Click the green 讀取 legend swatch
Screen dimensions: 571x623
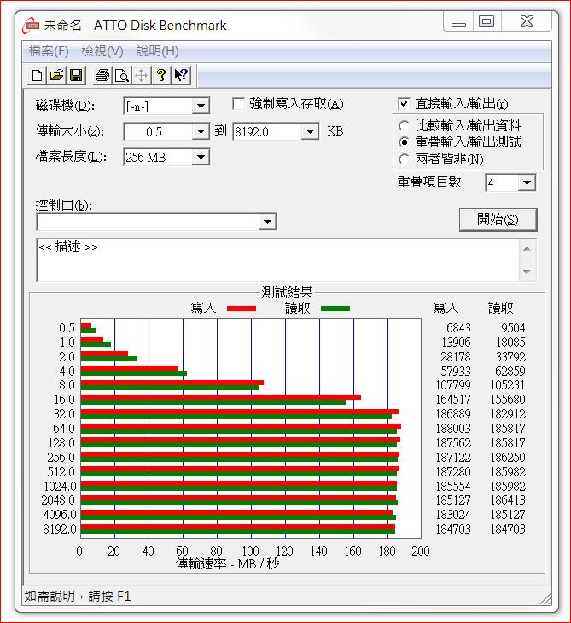point(335,309)
